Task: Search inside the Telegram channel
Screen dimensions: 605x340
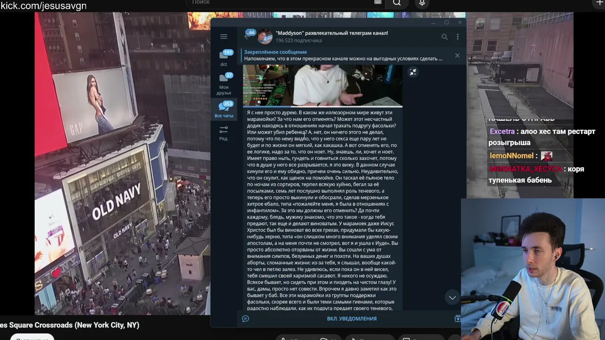Action: (444, 37)
